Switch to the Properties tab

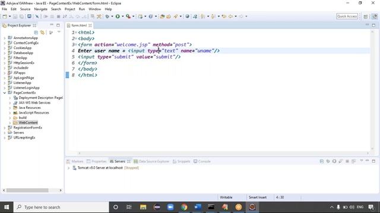tap(96, 162)
